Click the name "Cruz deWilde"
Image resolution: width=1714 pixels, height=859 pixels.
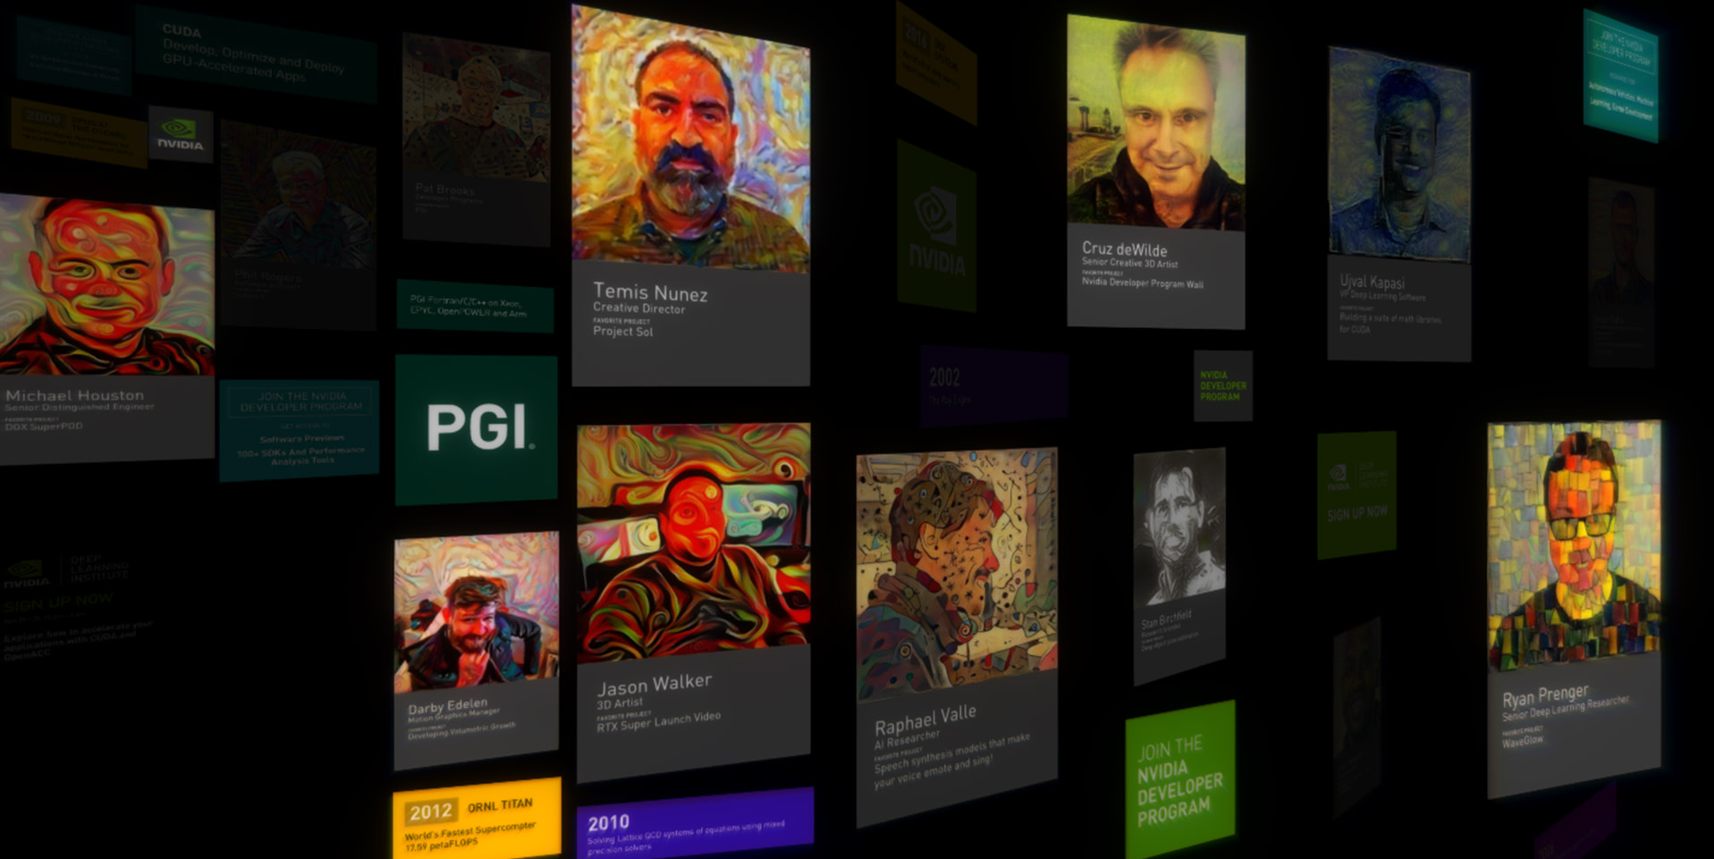[x=1124, y=249]
